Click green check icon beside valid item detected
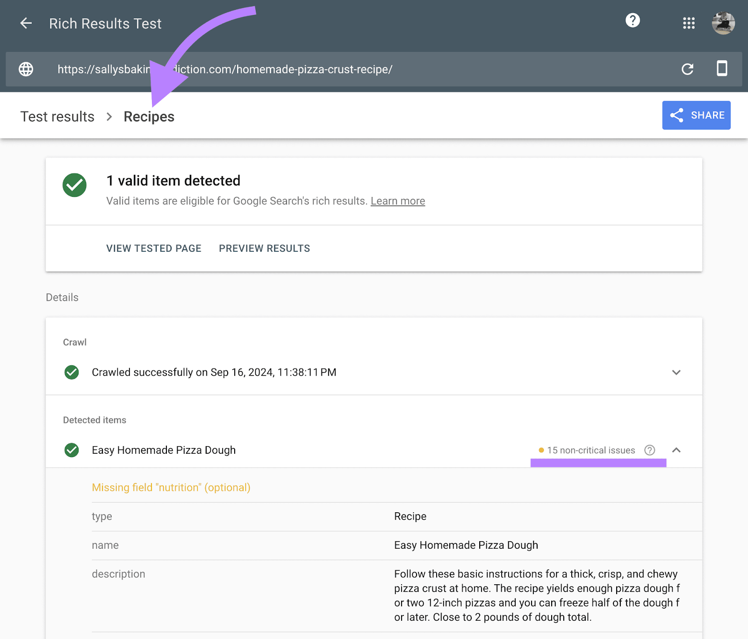The width and height of the screenshot is (748, 639). coord(74,185)
